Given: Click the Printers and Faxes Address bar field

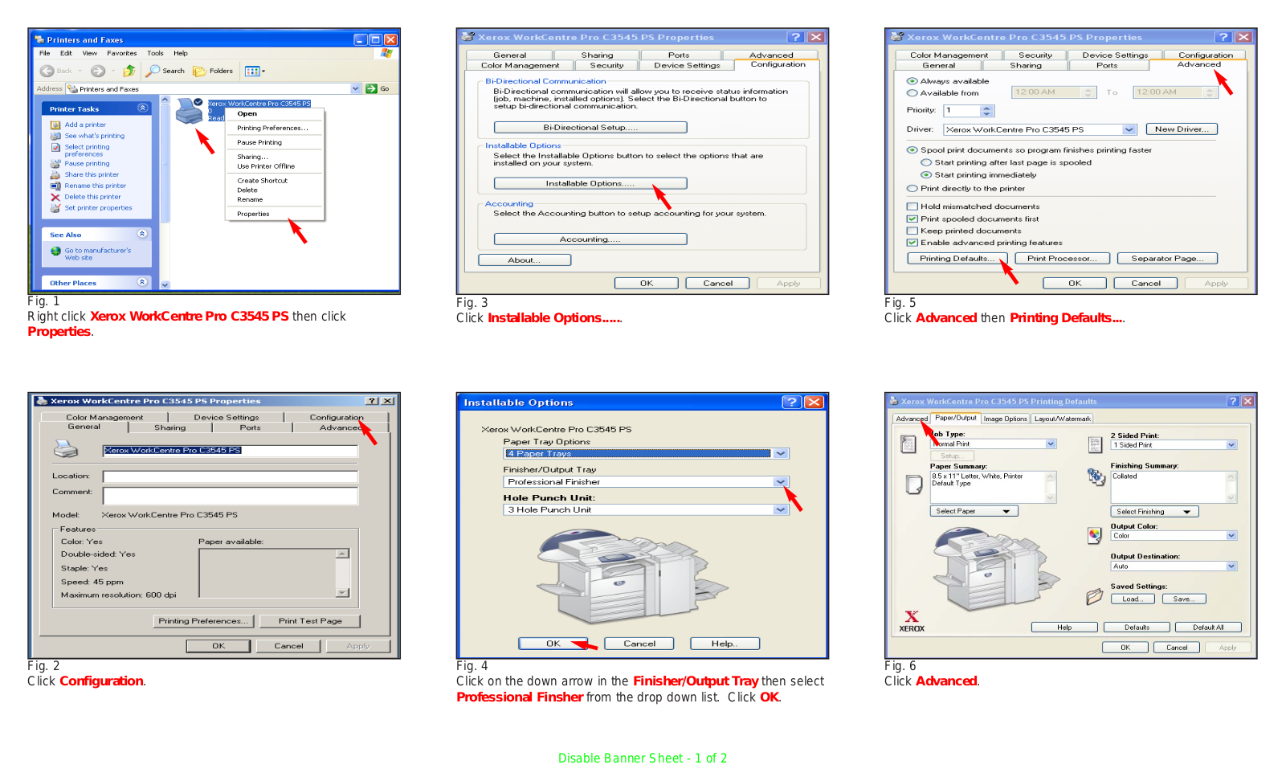Looking at the screenshot, I should pyautogui.click(x=214, y=88).
